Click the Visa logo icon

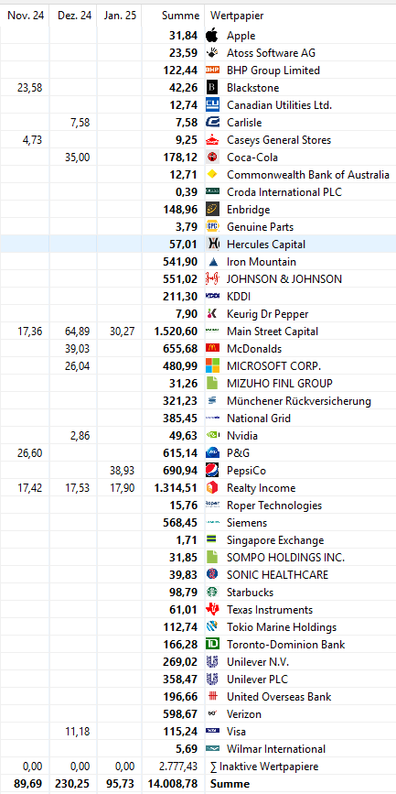tap(212, 732)
